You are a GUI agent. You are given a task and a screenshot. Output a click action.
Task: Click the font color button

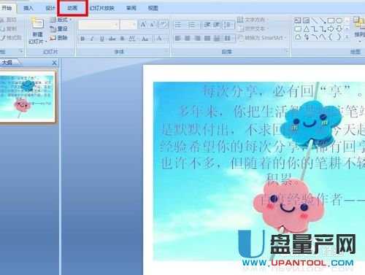(x=159, y=39)
